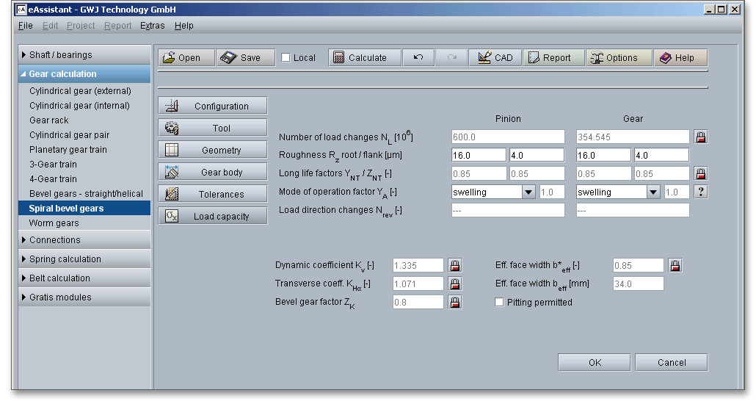Enable the Local checkbox
Image resolution: width=756 pixels, height=401 pixels.
point(286,58)
